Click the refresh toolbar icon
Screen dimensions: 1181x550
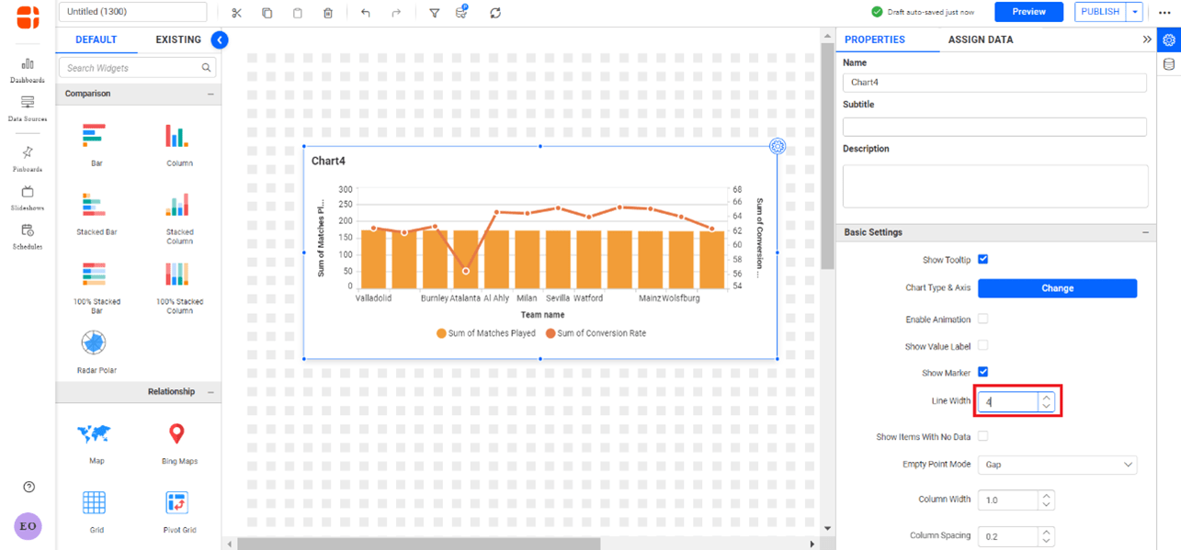[x=496, y=13]
